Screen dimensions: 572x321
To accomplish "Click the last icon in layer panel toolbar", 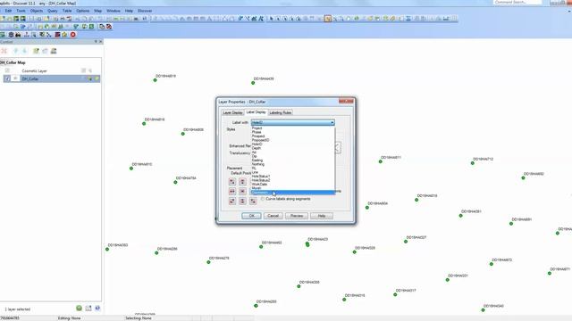I will tap(54, 51).
